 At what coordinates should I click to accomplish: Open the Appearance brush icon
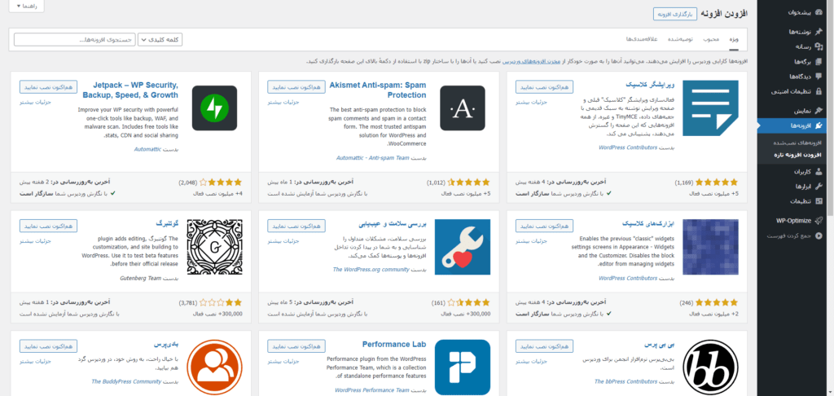pyautogui.click(x=818, y=111)
